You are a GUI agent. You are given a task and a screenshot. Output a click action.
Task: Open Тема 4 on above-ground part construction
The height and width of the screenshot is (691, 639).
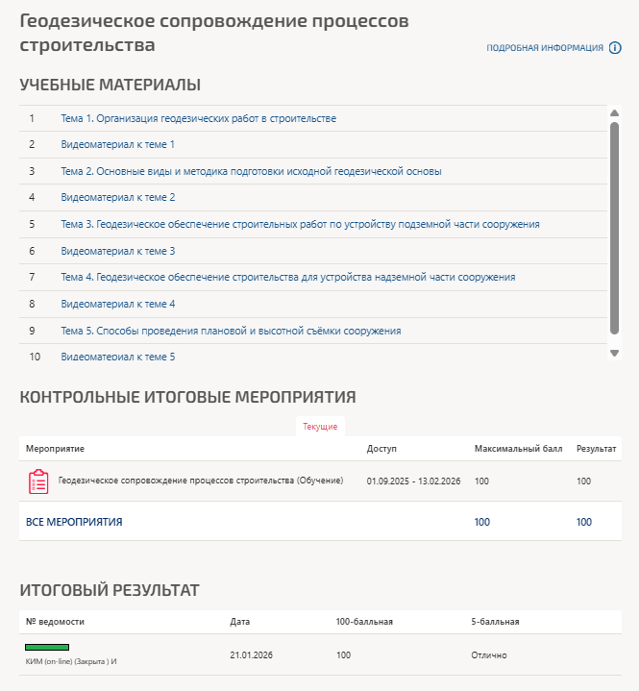287,277
